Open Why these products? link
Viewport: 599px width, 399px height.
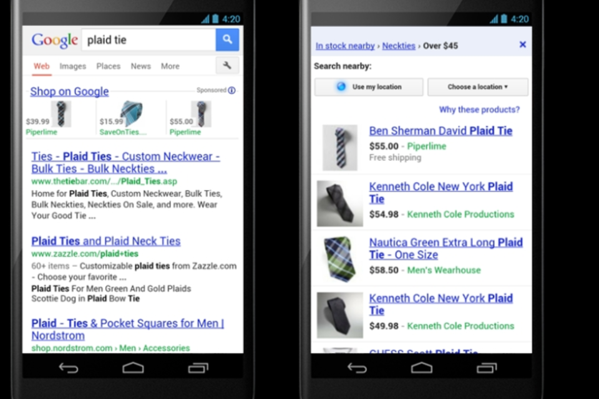click(479, 110)
